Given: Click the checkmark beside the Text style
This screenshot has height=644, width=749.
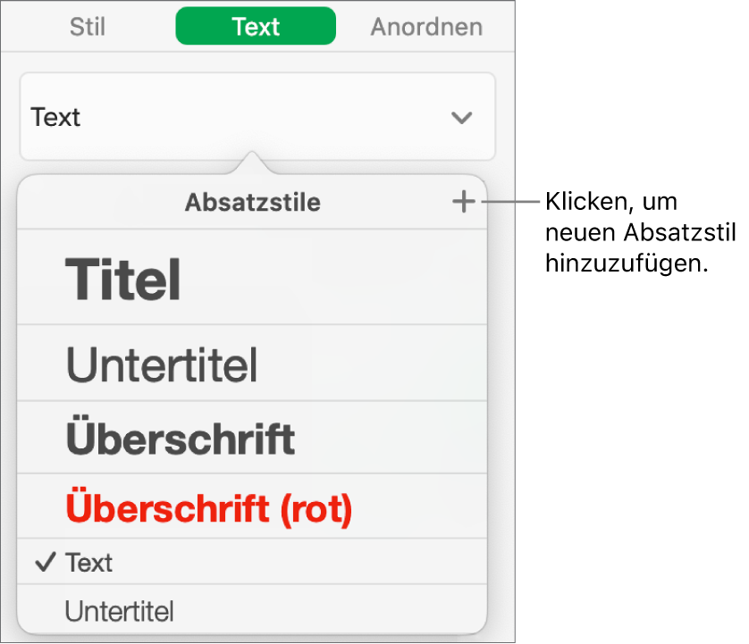Looking at the screenshot, I should click(x=43, y=563).
